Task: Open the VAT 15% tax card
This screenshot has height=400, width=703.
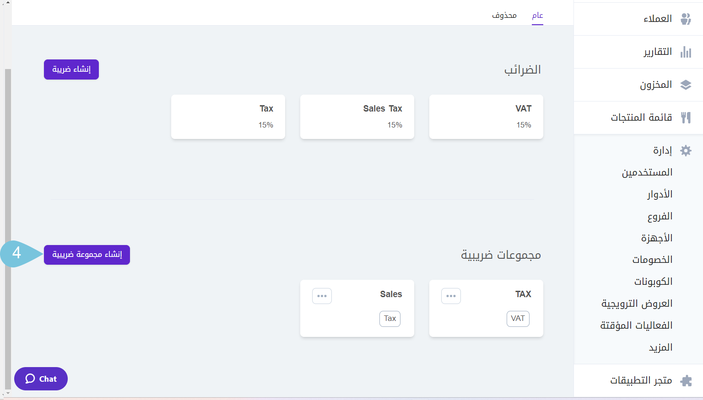Action: 486,117
